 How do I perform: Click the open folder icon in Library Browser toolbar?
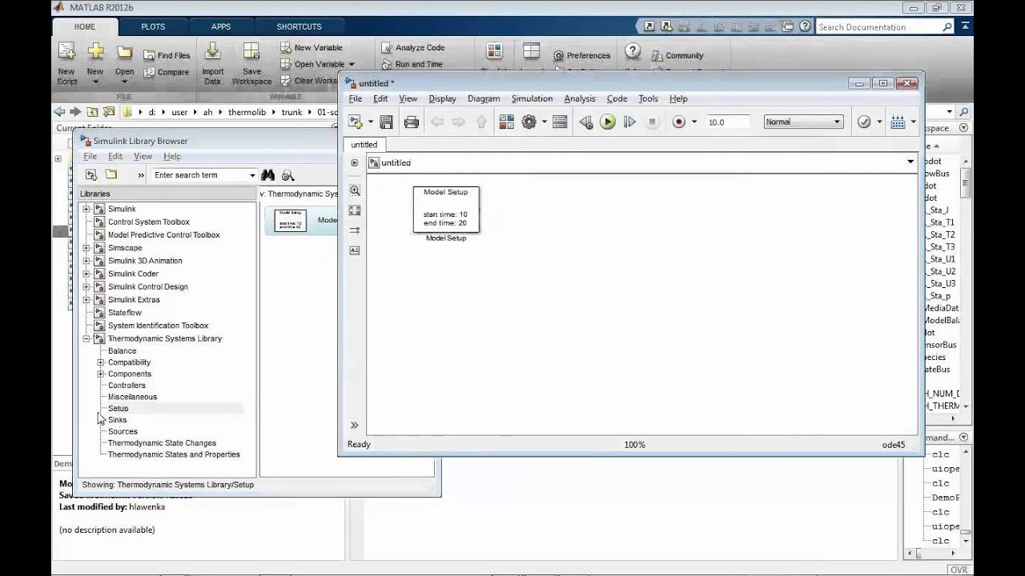point(111,175)
